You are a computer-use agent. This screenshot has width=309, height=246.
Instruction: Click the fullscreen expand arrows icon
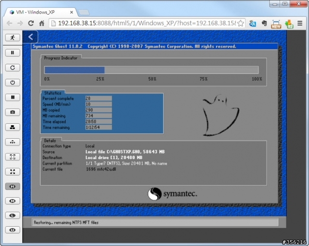[x=13, y=172]
